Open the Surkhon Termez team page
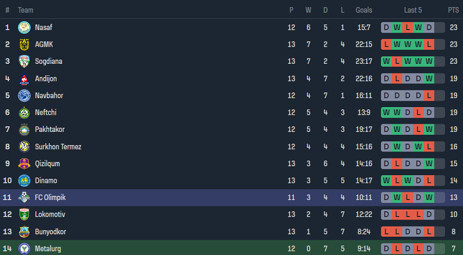Viewport: 463px width, 255px height. 58,147
